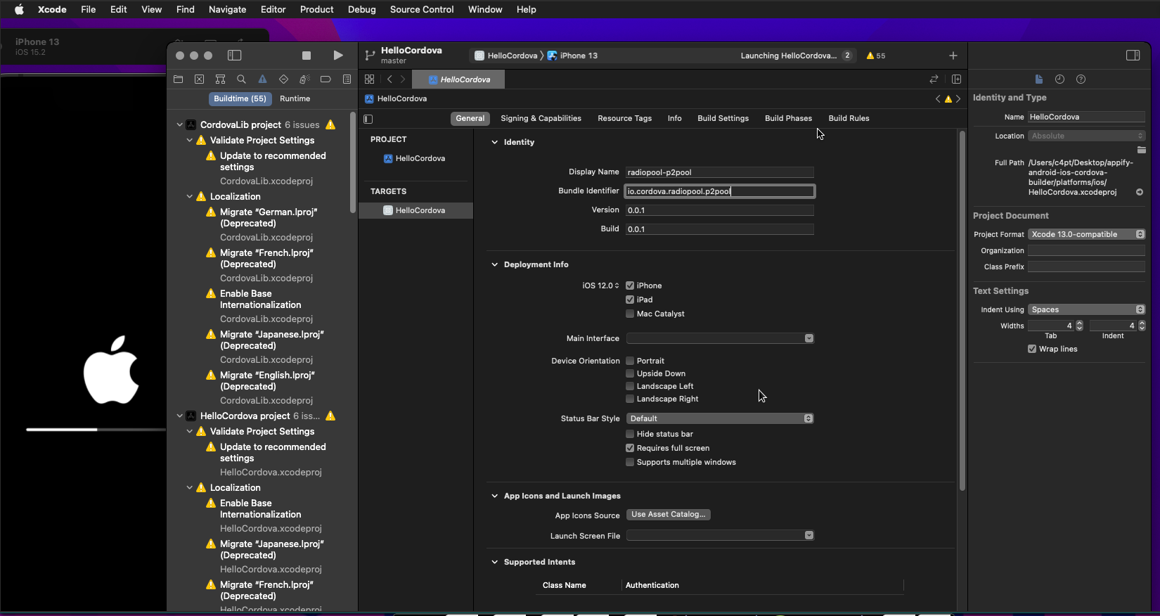Show the History inspector
This screenshot has width=1160, height=616.
click(x=1060, y=79)
